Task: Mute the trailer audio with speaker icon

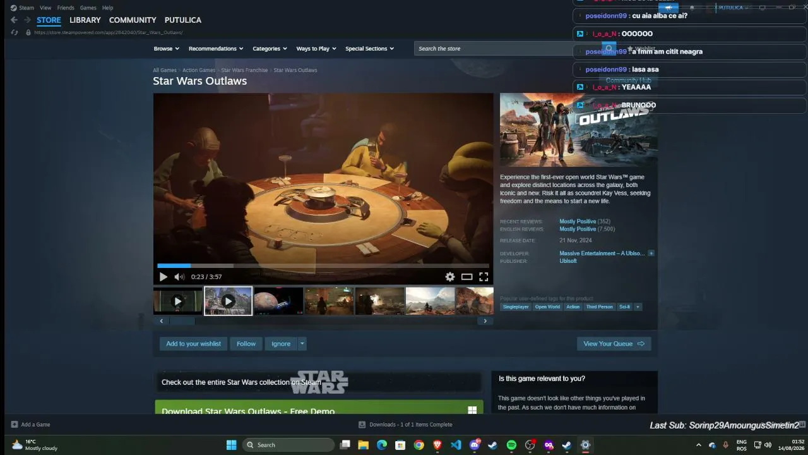Action: [179, 277]
